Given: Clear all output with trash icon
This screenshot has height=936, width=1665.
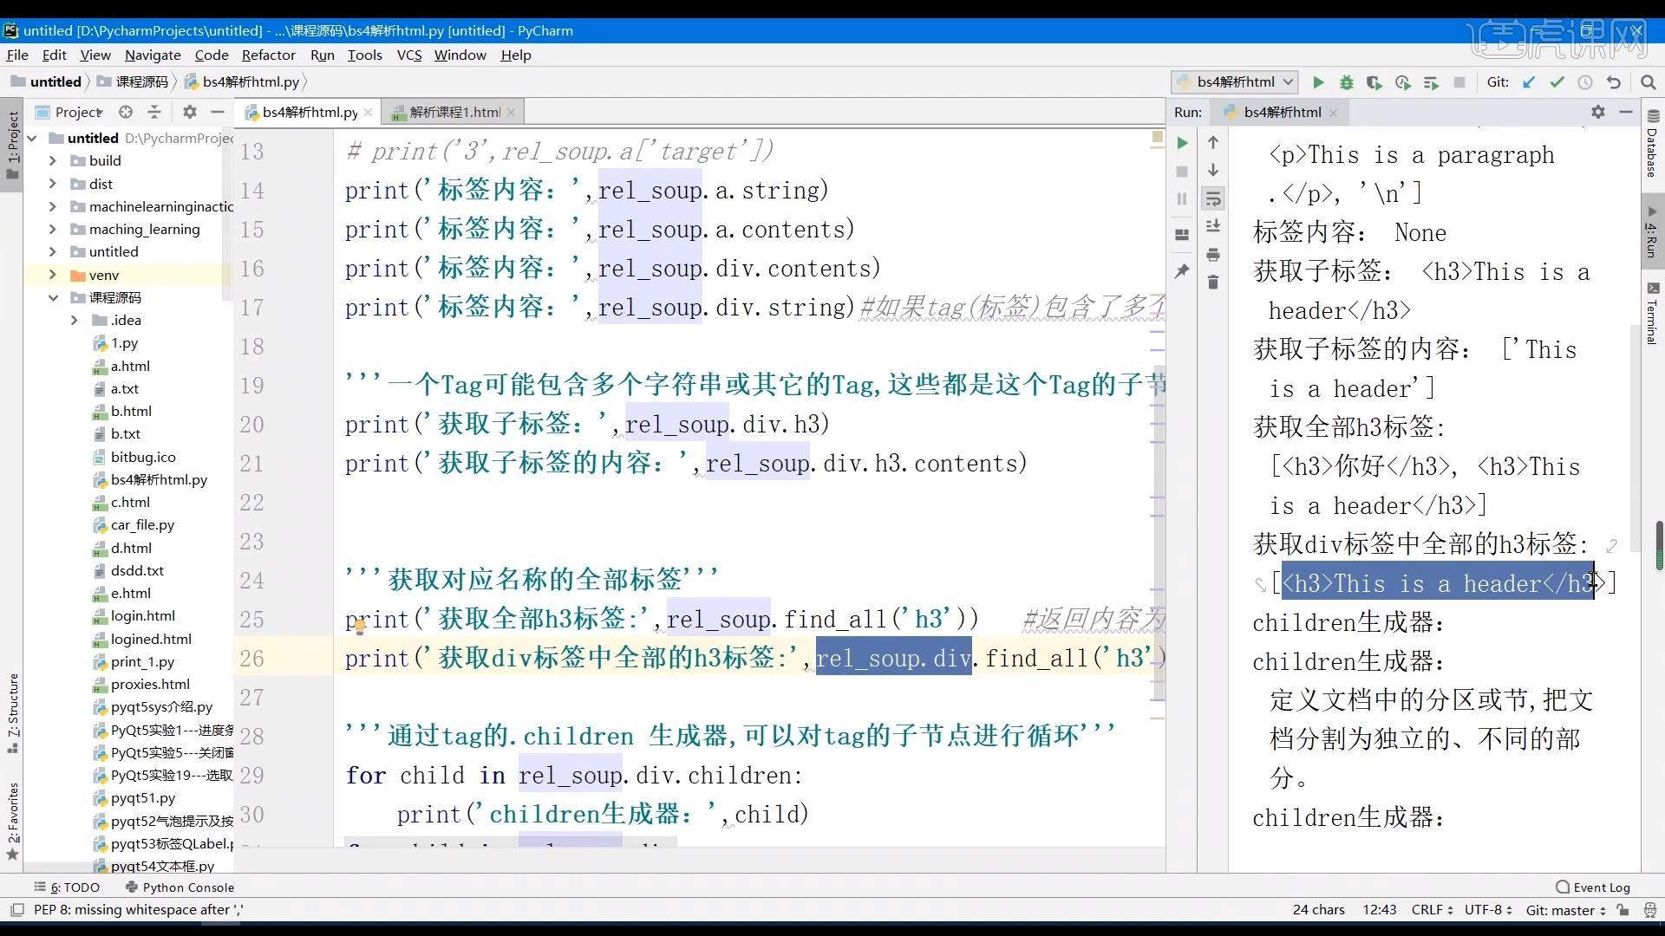Looking at the screenshot, I should point(1213,283).
